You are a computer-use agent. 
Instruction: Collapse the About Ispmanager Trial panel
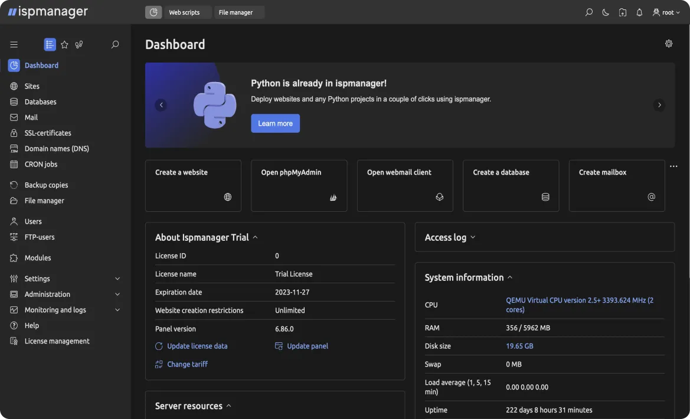click(255, 237)
